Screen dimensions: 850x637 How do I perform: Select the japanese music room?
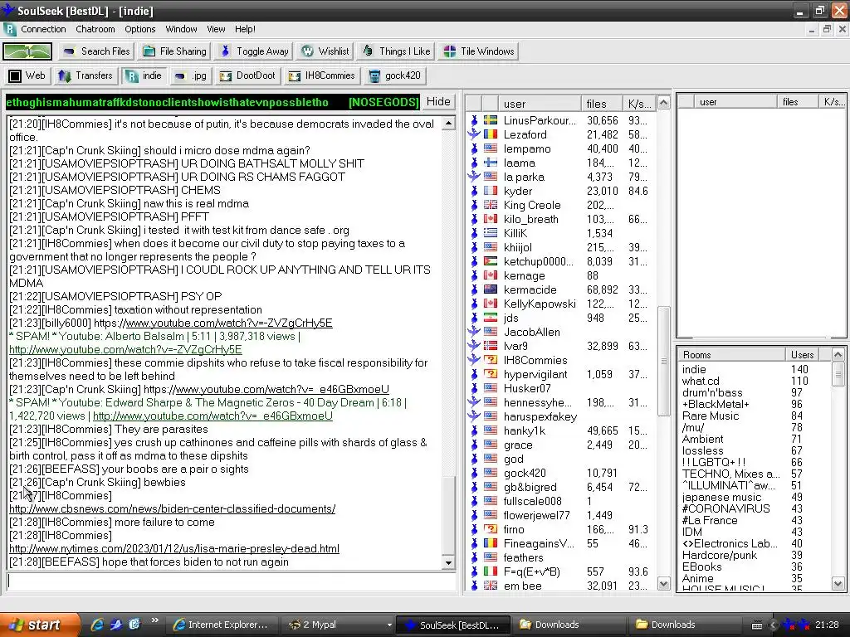(721, 498)
